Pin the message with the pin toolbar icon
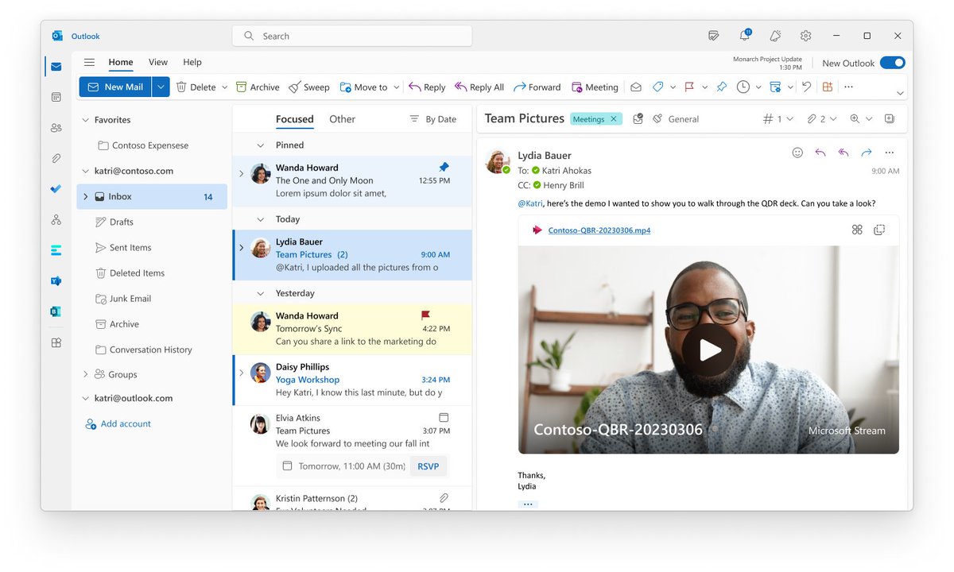Screen dimensions: 954x572 click(x=721, y=87)
